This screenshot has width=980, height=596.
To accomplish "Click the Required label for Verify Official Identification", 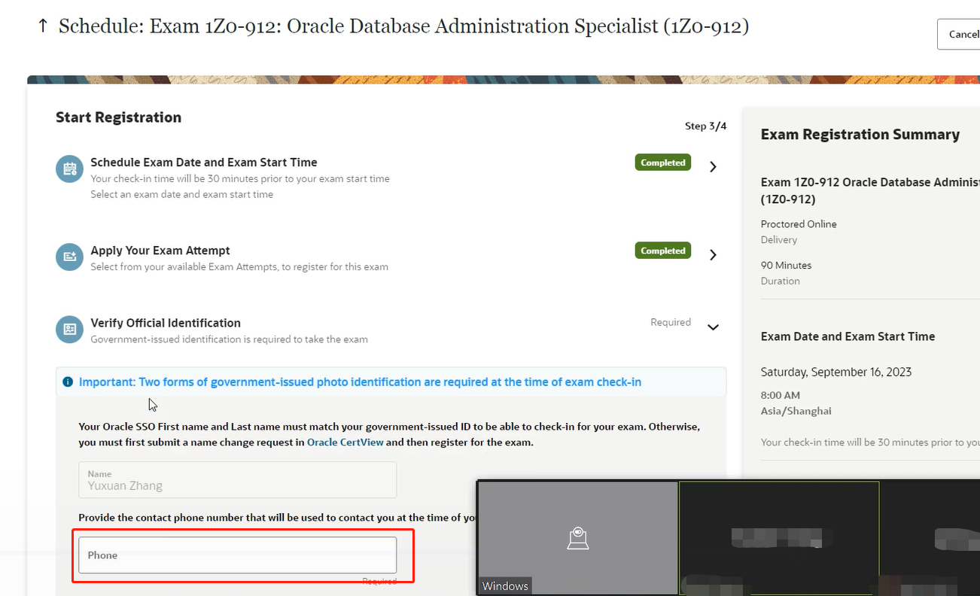I will (x=671, y=322).
